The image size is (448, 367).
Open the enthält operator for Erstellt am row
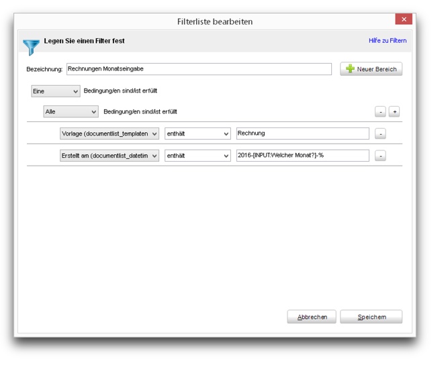point(197,156)
